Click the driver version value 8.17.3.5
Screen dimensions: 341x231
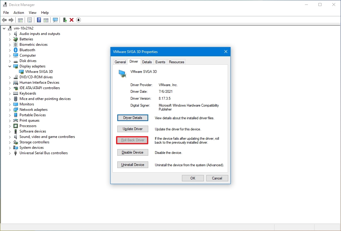point(164,98)
